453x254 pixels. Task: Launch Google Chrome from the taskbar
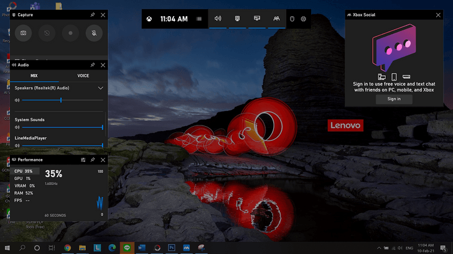[67, 248]
